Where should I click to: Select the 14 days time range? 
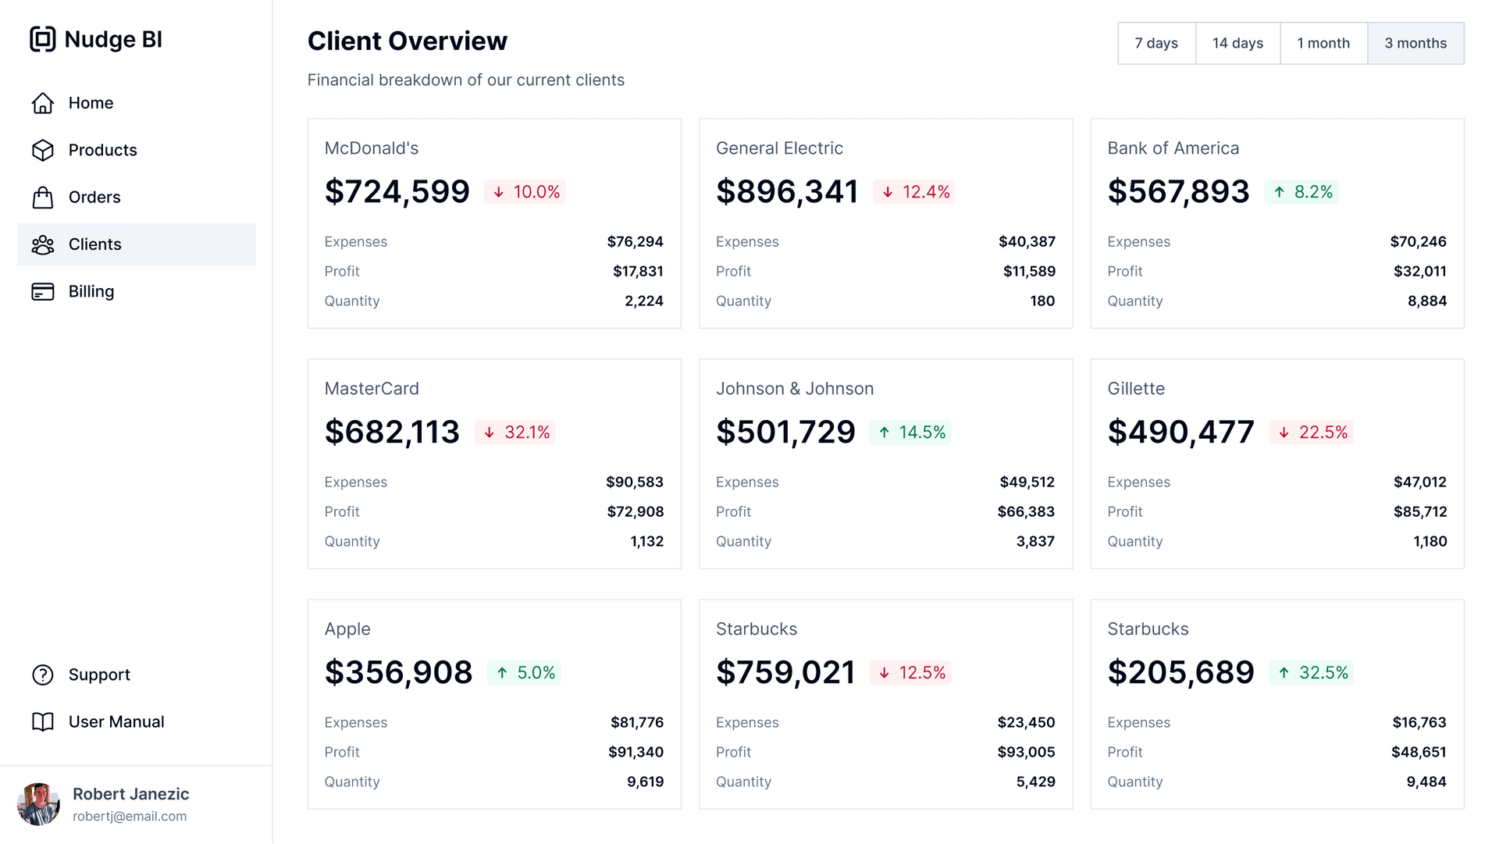click(1237, 43)
